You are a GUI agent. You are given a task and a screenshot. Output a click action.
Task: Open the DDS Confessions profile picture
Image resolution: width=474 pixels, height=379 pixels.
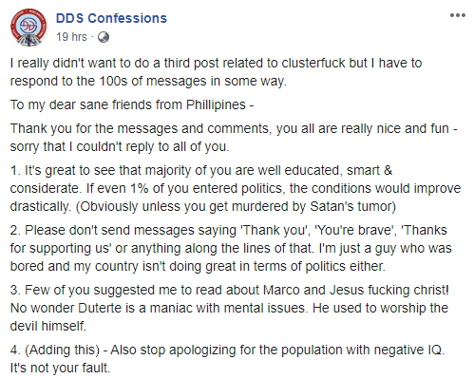coord(28,28)
